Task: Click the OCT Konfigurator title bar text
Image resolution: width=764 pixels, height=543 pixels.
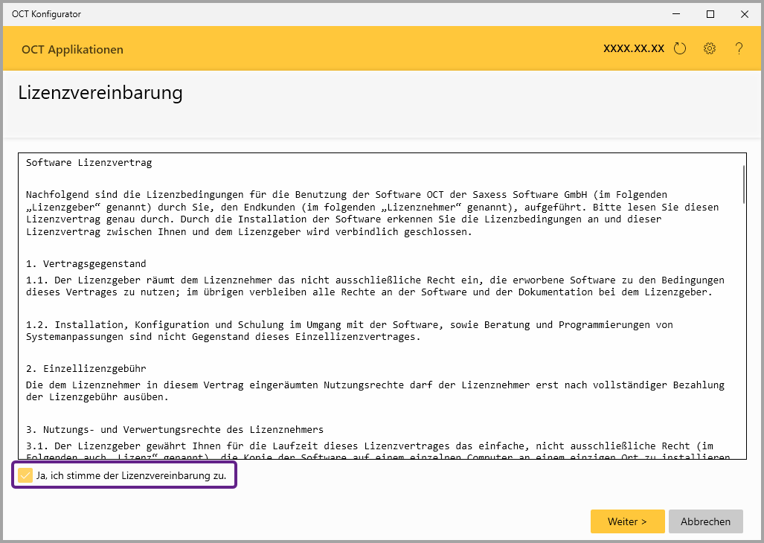Action: pos(46,14)
